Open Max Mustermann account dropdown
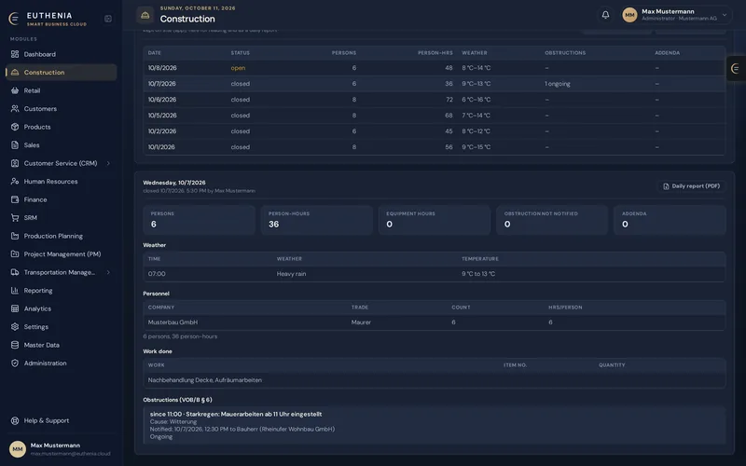The height and width of the screenshot is (466, 746). coord(675,15)
